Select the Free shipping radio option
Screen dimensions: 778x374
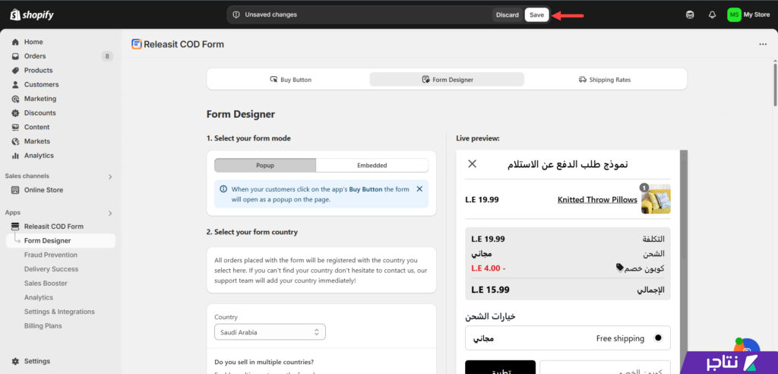(x=658, y=338)
